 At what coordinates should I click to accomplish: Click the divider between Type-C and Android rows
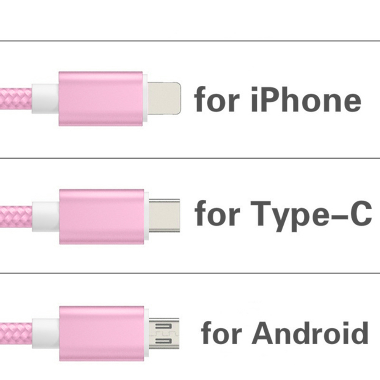point(190,273)
